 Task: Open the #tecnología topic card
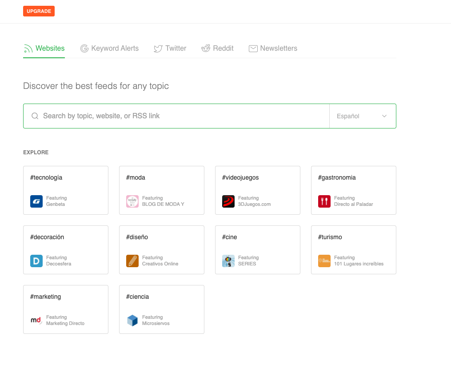pos(66,190)
